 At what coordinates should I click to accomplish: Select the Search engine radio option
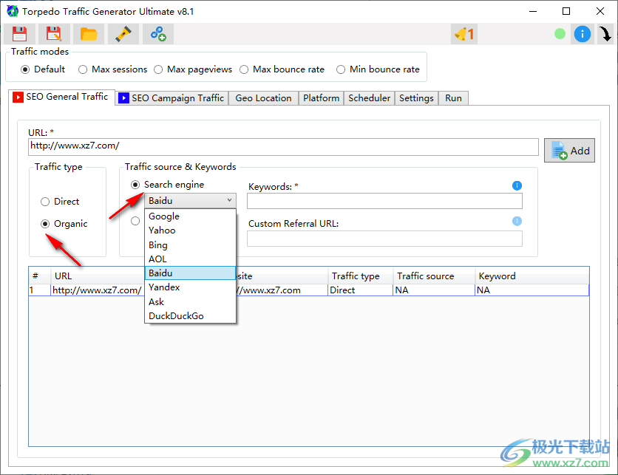point(168,185)
